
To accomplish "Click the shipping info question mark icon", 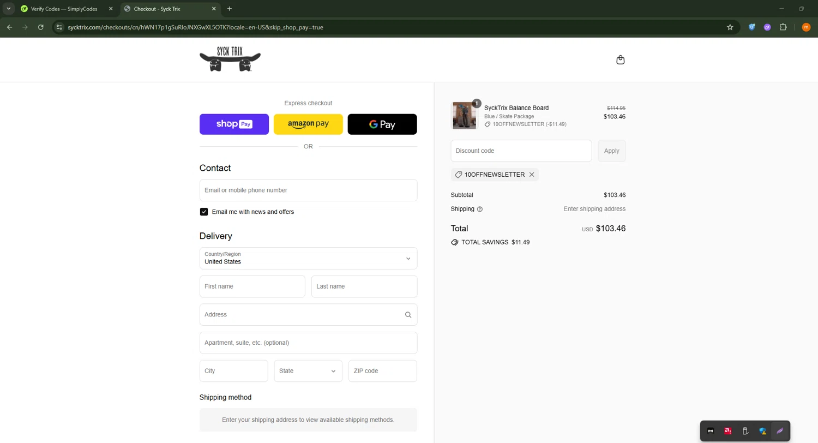I will 480,209.
